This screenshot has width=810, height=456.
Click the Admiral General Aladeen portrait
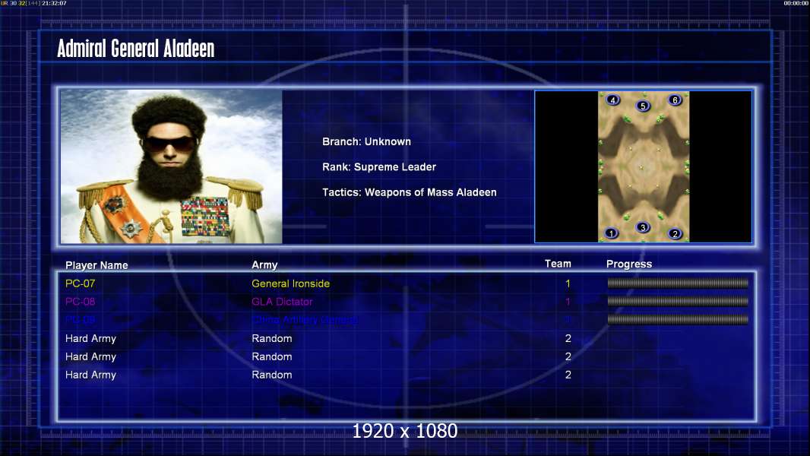[172, 166]
